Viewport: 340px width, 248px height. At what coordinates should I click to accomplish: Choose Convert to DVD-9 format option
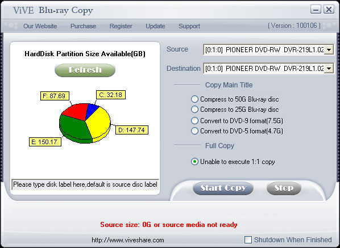pos(194,120)
